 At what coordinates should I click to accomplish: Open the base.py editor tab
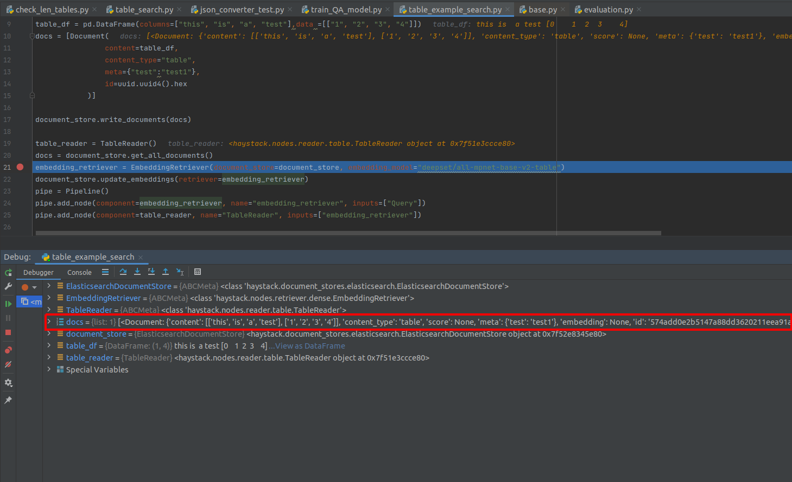click(x=542, y=9)
